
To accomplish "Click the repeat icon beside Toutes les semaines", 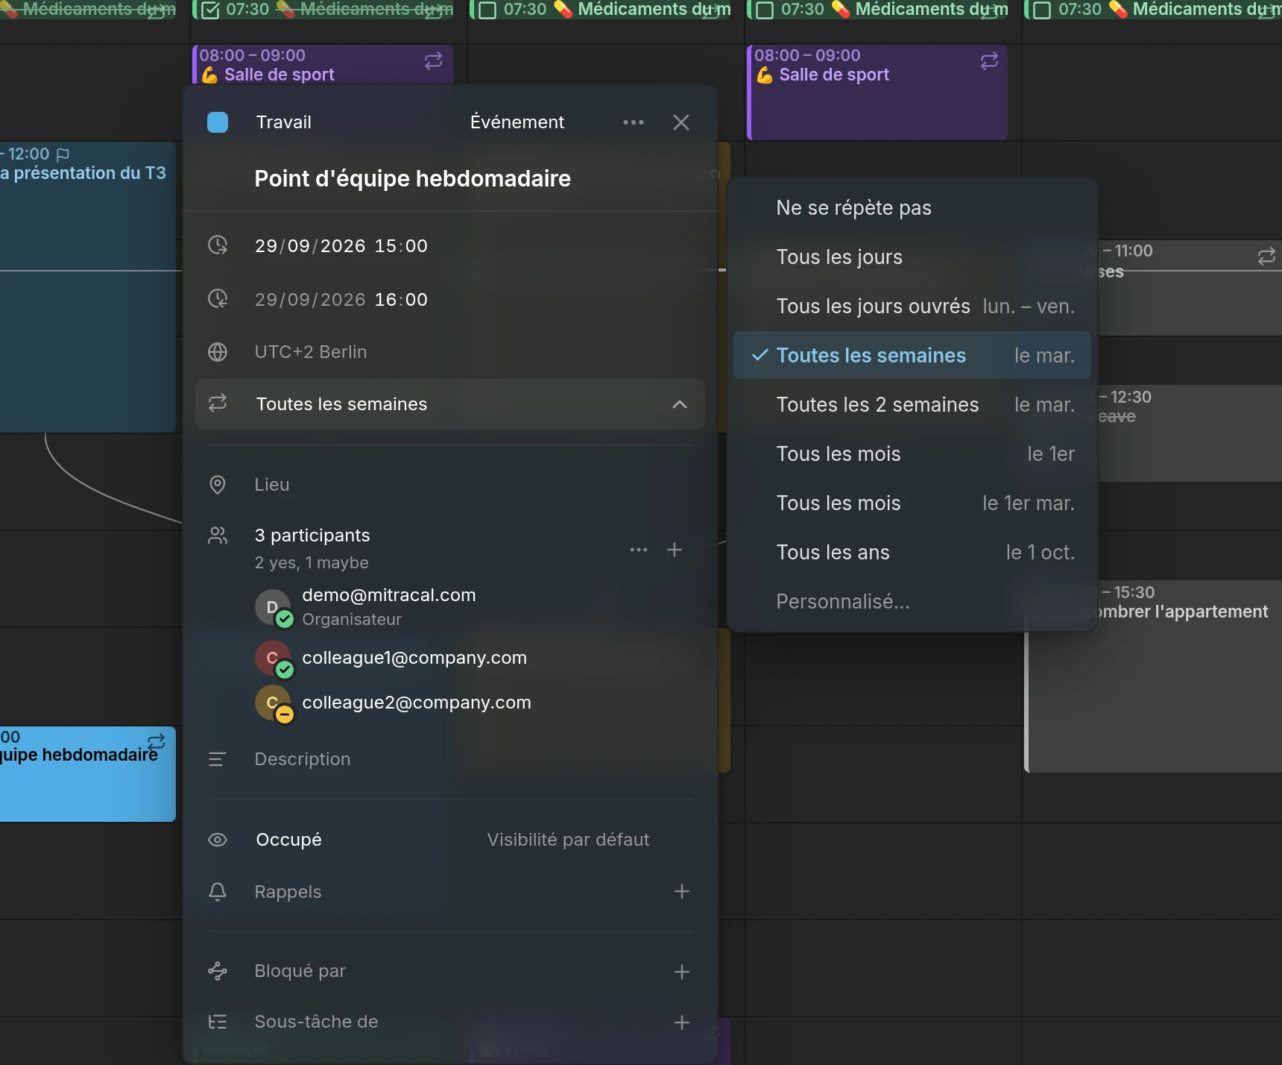I will pos(218,403).
